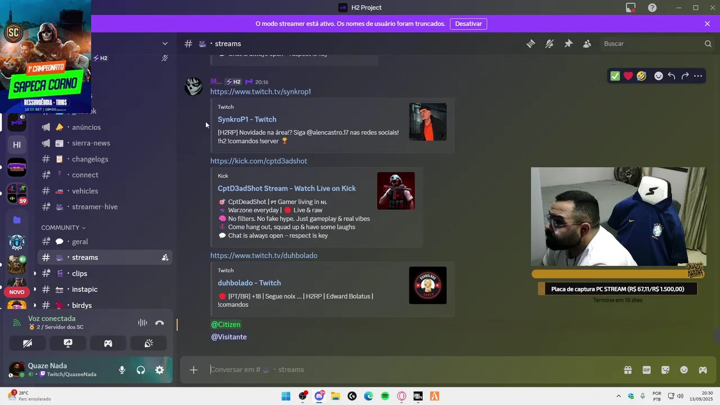This screenshot has height=405, width=720.
Task: Expand threads arrow beside clips channel
Action: [x=35, y=273]
